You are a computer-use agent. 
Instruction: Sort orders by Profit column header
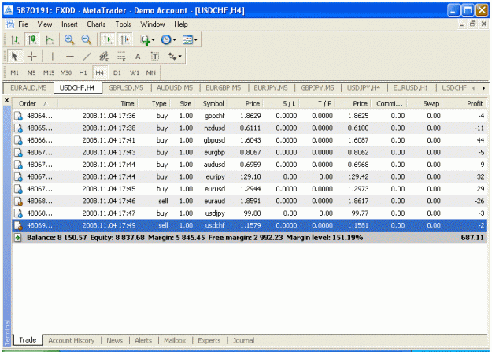[x=464, y=103]
